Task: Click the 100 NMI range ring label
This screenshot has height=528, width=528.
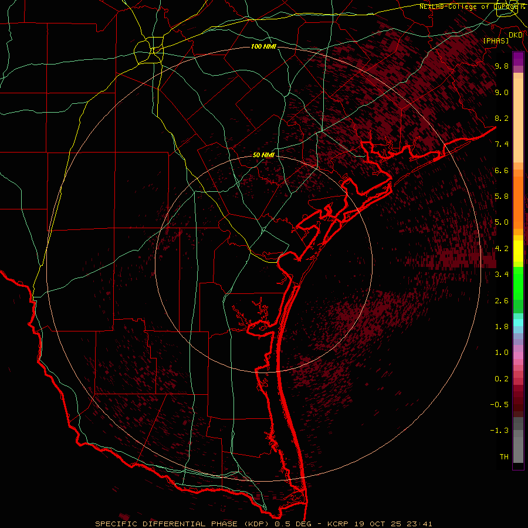Action: [263, 46]
